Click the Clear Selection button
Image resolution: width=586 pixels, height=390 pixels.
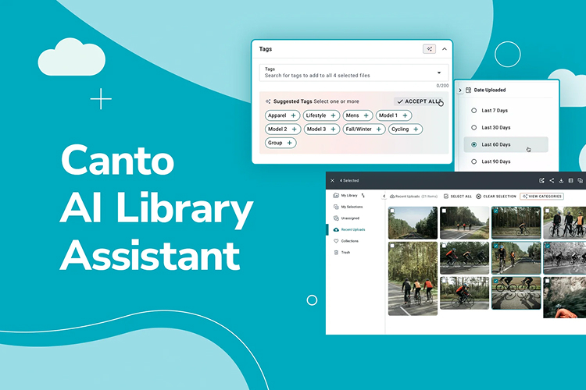[495, 197]
